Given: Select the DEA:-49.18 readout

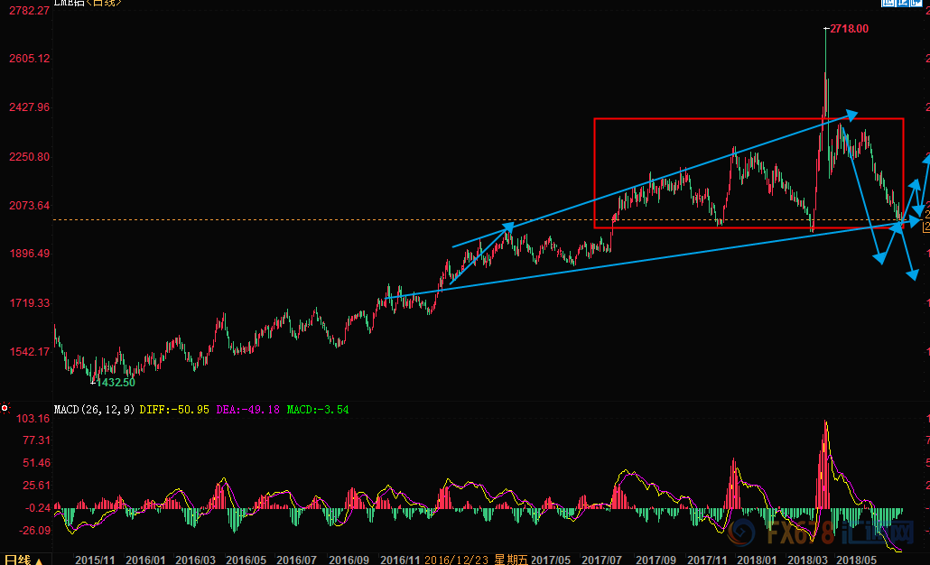Looking at the screenshot, I should tap(248, 410).
